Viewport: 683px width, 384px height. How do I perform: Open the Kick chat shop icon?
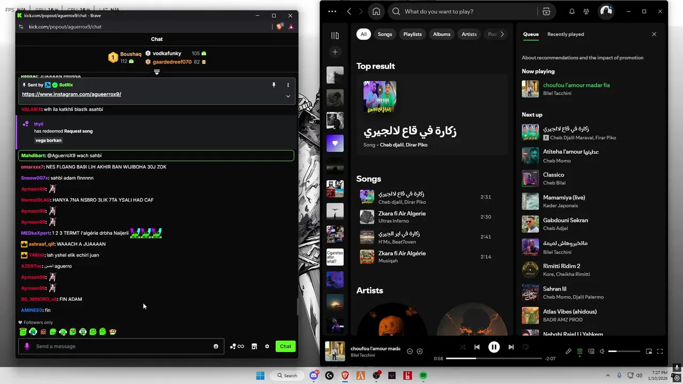point(255,346)
